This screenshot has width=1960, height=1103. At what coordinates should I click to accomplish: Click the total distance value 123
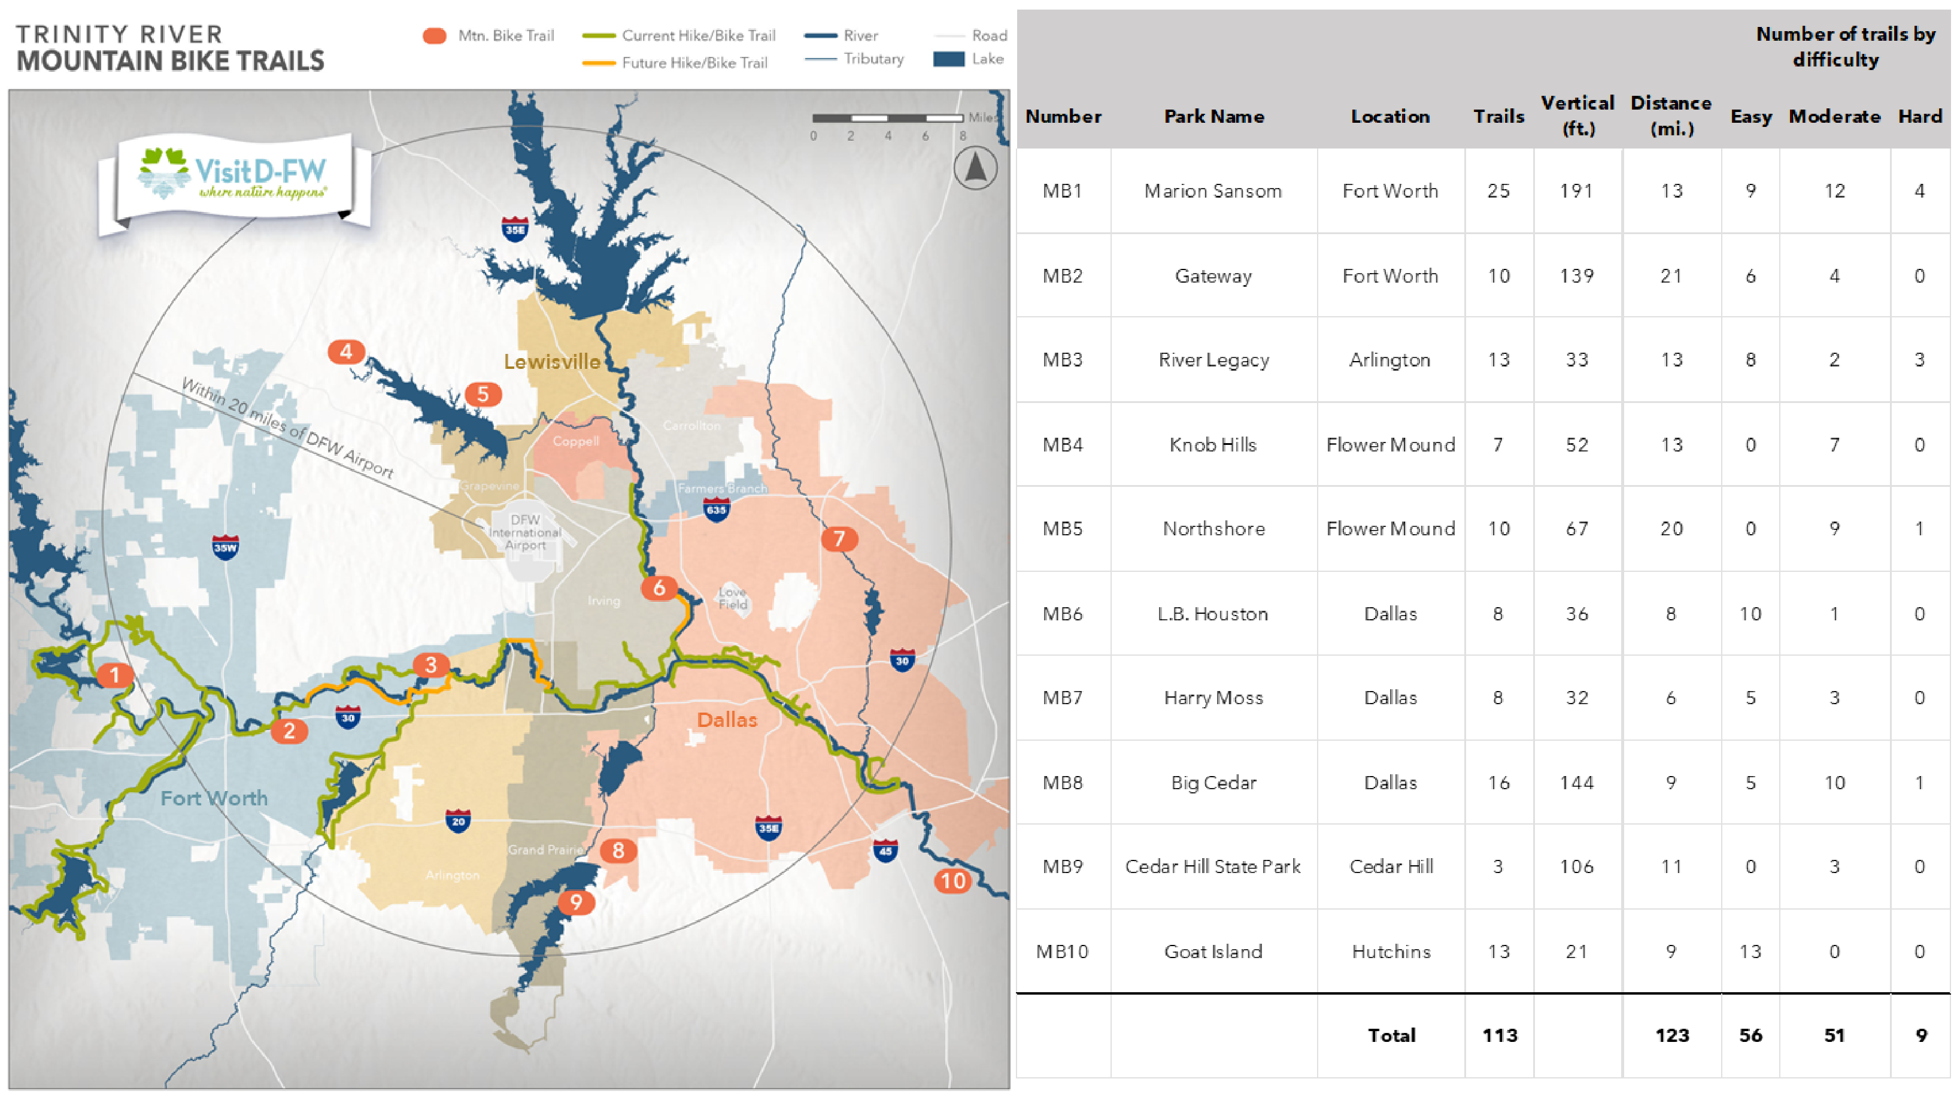pos(1671,1035)
